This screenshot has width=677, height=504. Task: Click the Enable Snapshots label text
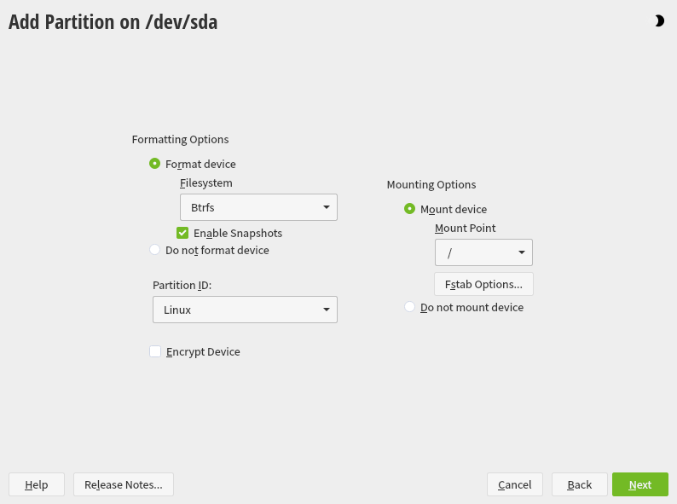click(238, 233)
